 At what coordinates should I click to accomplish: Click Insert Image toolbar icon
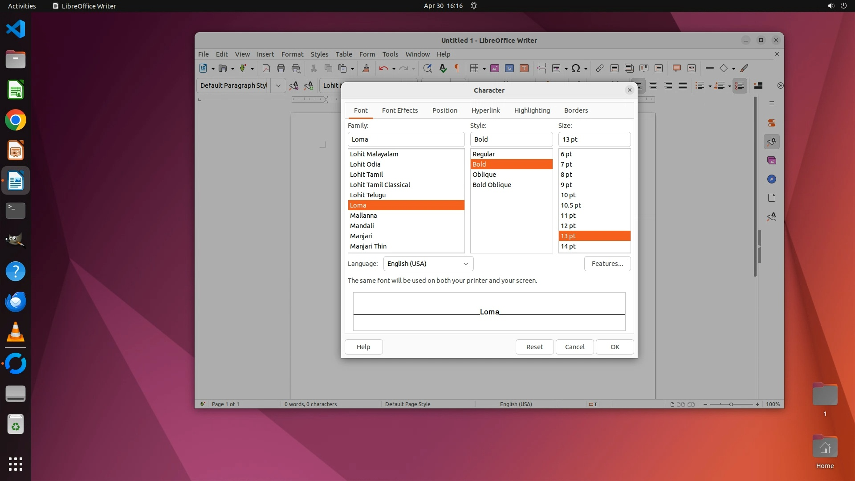click(x=494, y=68)
